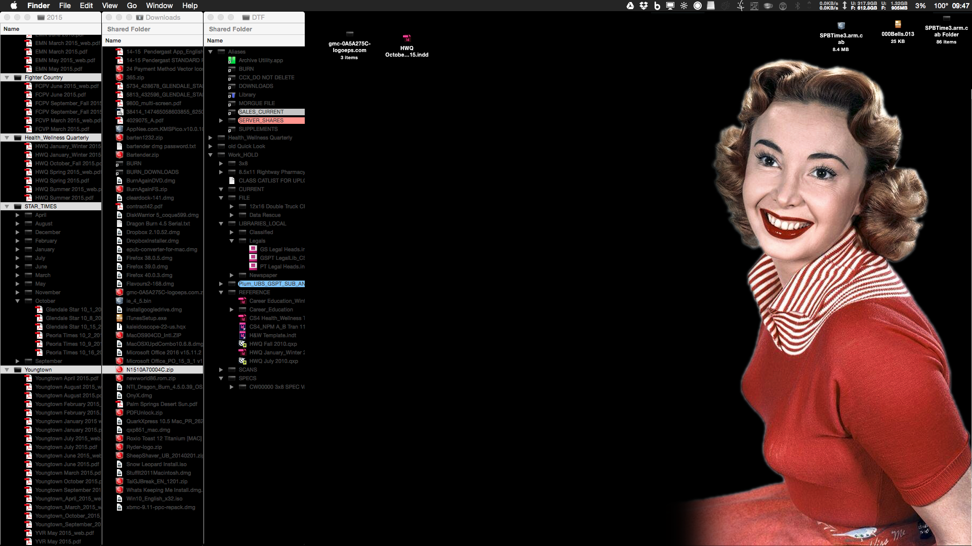This screenshot has height=546, width=972.
Task: Select the HWQ Octobe...15.indd InDesign icon on desktop
Action: point(407,39)
